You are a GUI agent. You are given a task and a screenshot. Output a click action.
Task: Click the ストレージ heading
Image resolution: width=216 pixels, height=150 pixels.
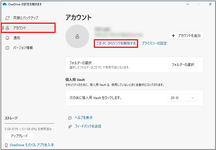11,118
